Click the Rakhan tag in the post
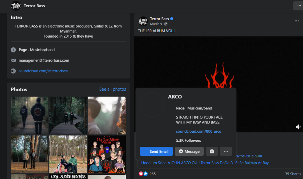The image size is (303, 179). point(251,163)
